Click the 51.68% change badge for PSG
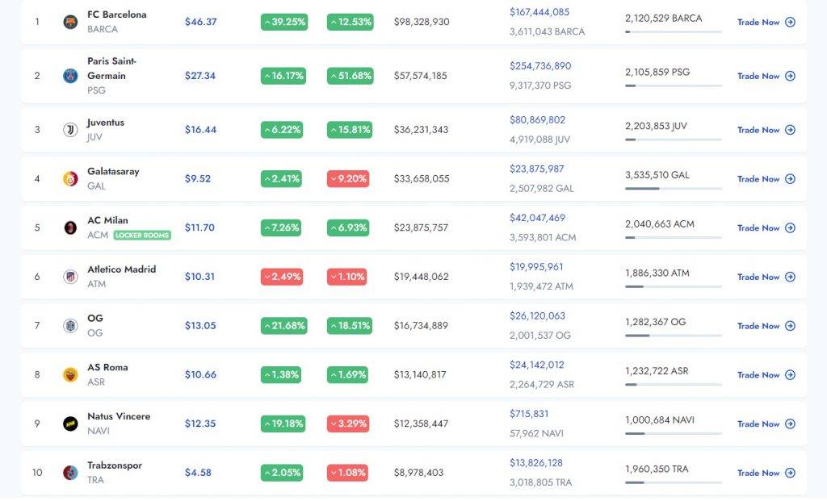 [351, 76]
